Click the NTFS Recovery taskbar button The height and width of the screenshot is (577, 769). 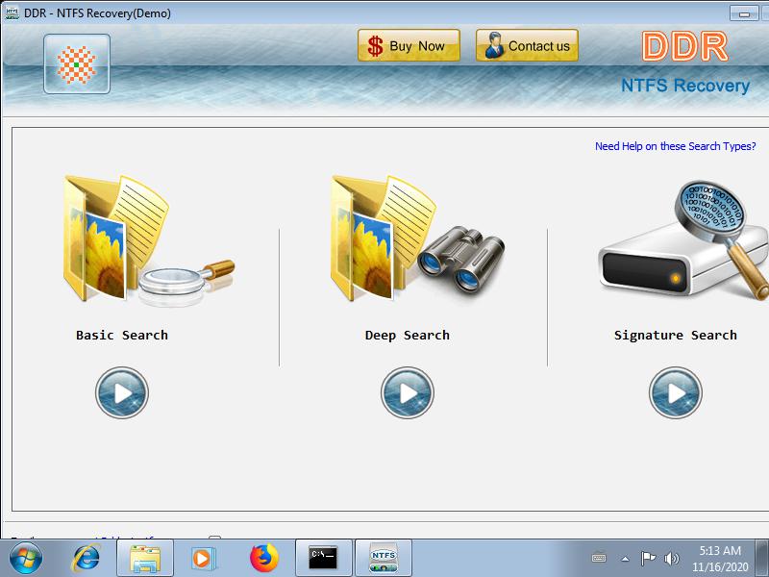click(384, 558)
